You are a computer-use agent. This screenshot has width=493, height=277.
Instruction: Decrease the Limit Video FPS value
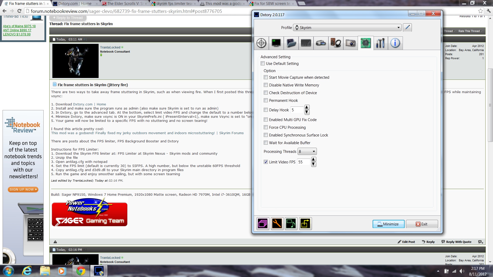tap(314, 164)
